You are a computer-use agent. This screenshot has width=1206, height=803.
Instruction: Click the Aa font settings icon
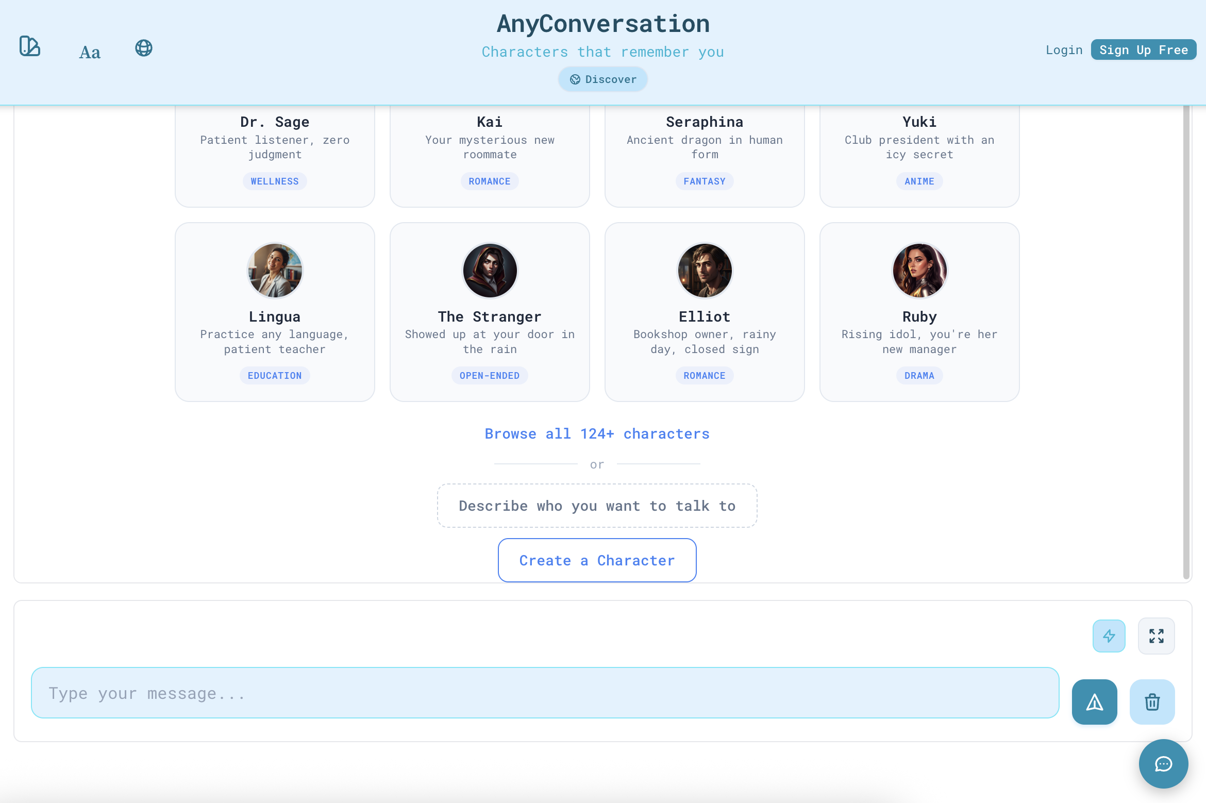pyautogui.click(x=90, y=51)
